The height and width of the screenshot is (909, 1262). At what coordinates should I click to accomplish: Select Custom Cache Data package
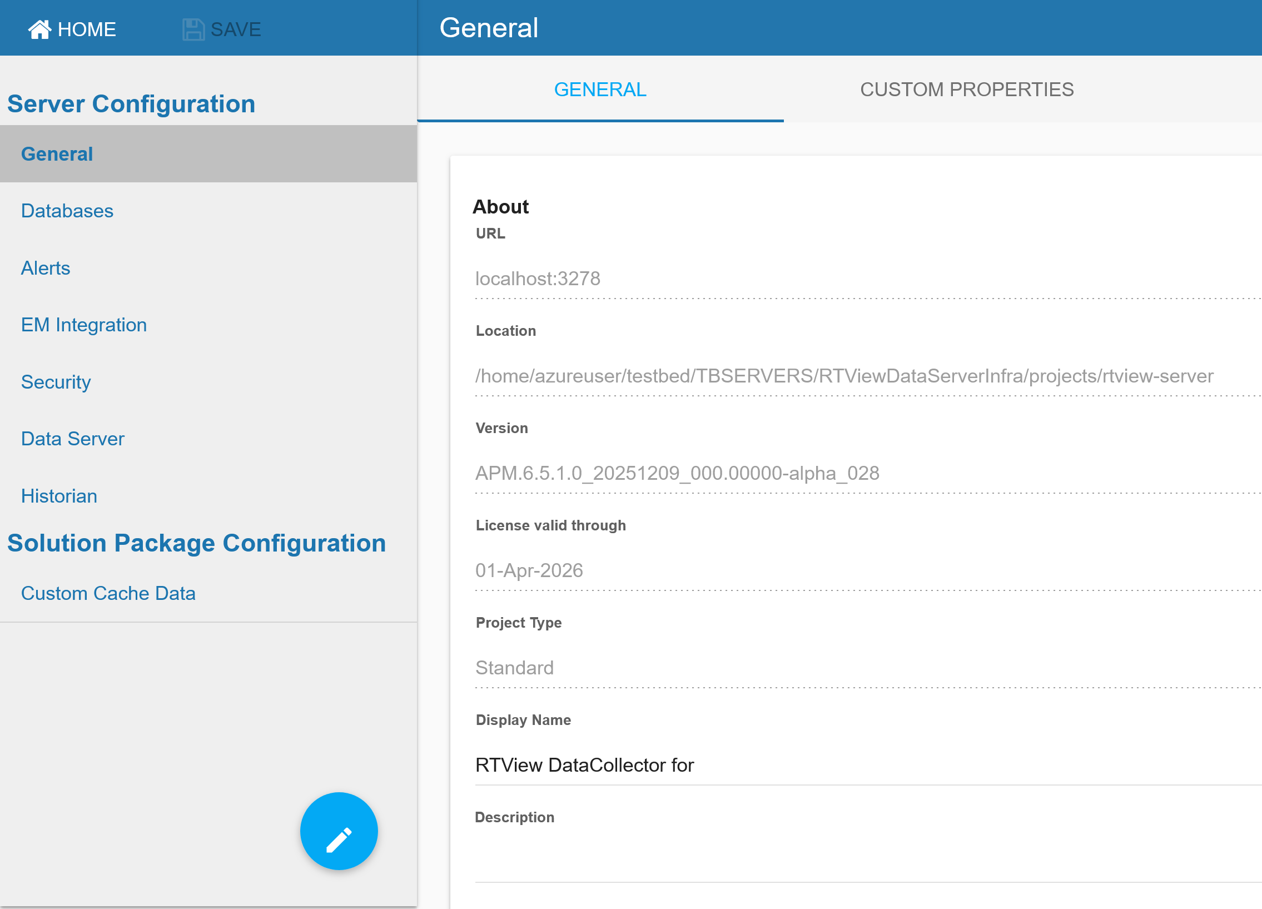click(x=108, y=594)
